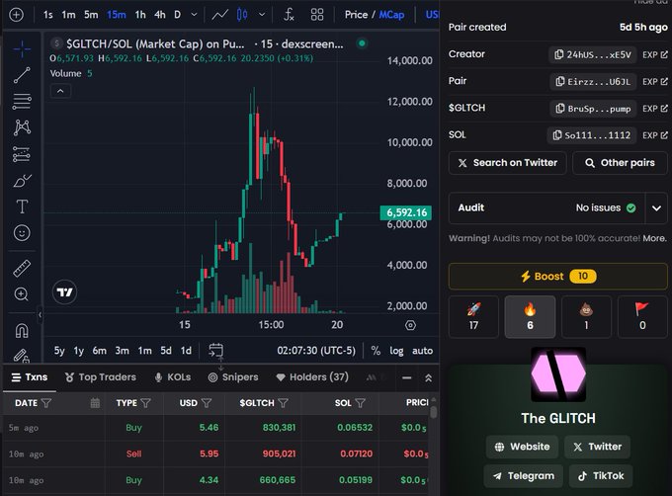Expand the transactions panel upward
This screenshot has width=672, height=496.
(428, 377)
